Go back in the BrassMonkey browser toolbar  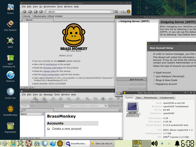click(x=24, y=12)
